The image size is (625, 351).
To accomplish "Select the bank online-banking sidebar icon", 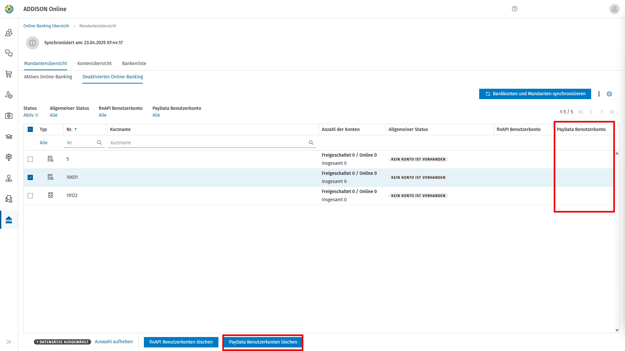I will (x=9, y=220).
